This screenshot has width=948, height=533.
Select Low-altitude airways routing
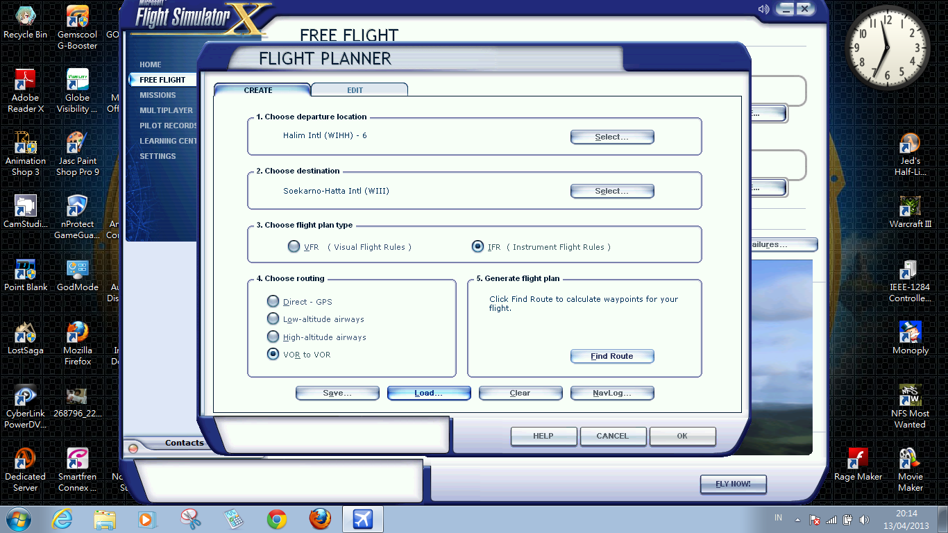tap(273, 319)
